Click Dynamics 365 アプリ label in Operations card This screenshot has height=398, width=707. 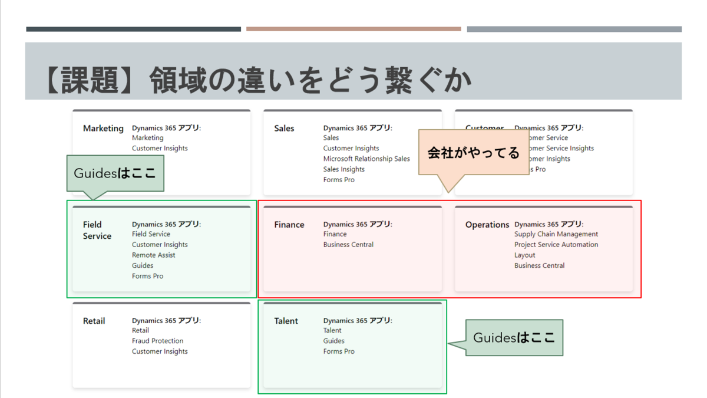click(549, 224)
